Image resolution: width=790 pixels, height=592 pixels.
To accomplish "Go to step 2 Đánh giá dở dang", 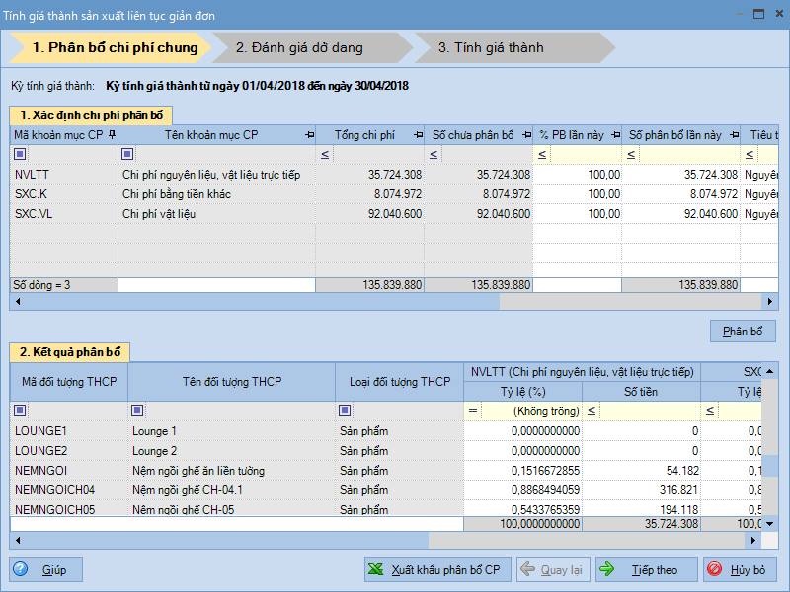I will [312, 47].
